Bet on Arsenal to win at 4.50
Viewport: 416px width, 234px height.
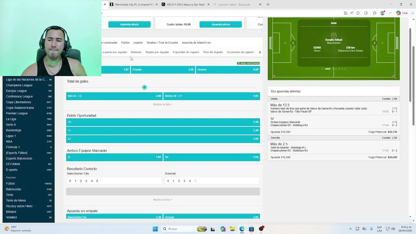point(228,70)
